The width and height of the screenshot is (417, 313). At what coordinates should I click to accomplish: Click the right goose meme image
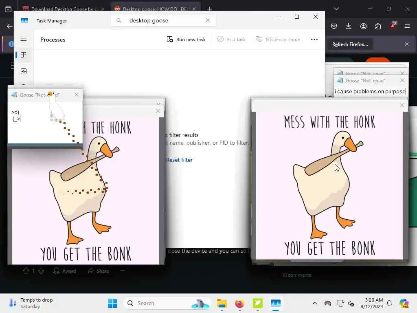pyautogui.click(x=329, y=185)
